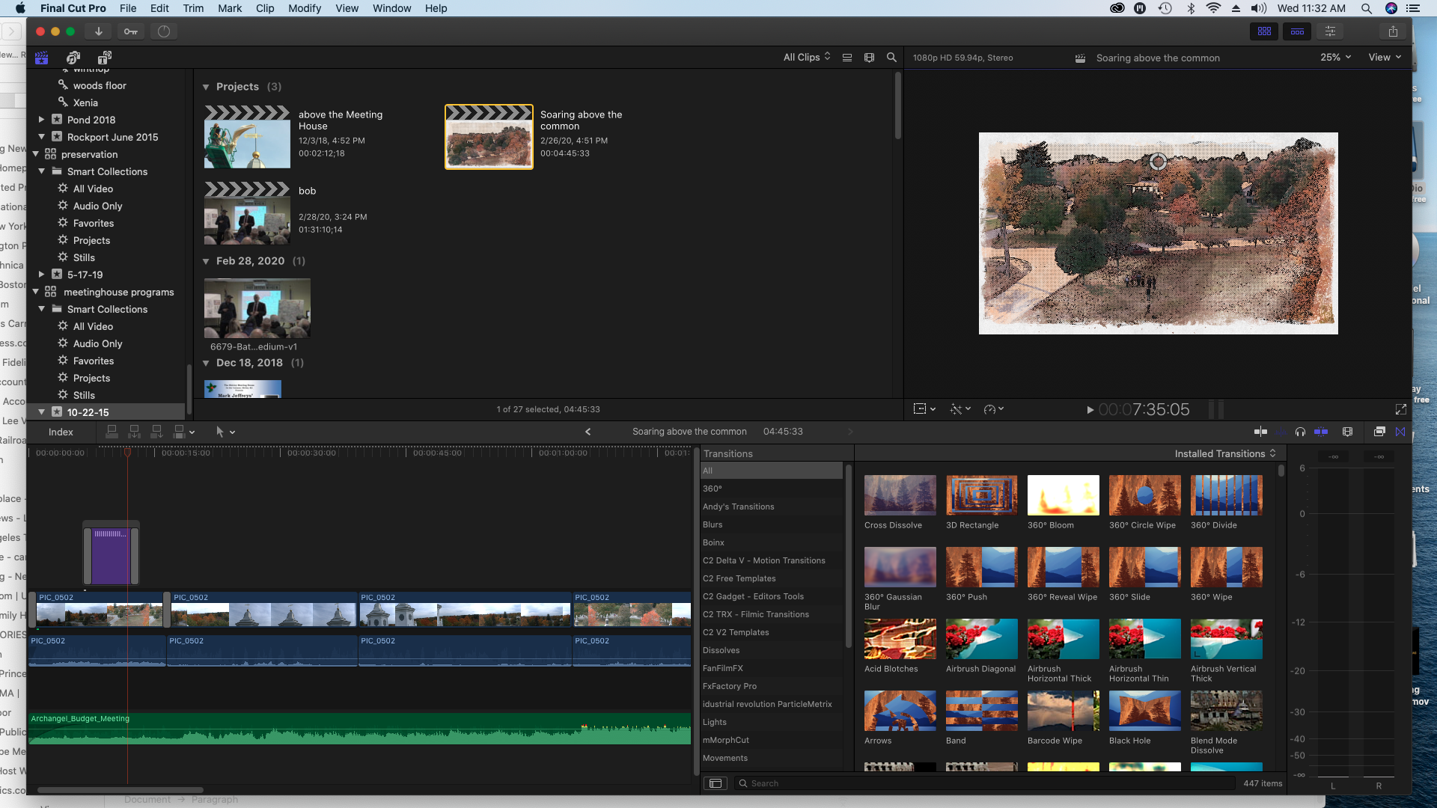
Task: Select the Dissolves transitions category
Action: tap(721, 650)
